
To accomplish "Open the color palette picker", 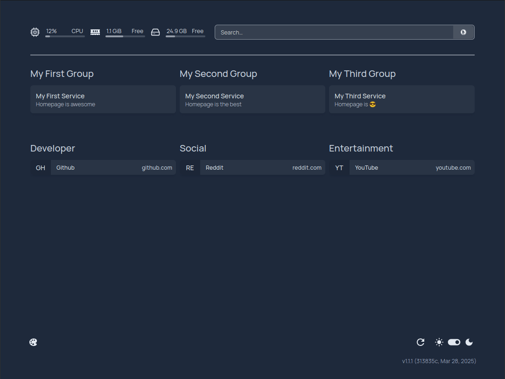I will [33, 342].
